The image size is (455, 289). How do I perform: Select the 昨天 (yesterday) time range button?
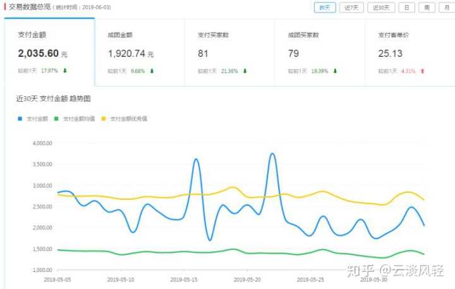pyautogui.click(x=324, y=8)
